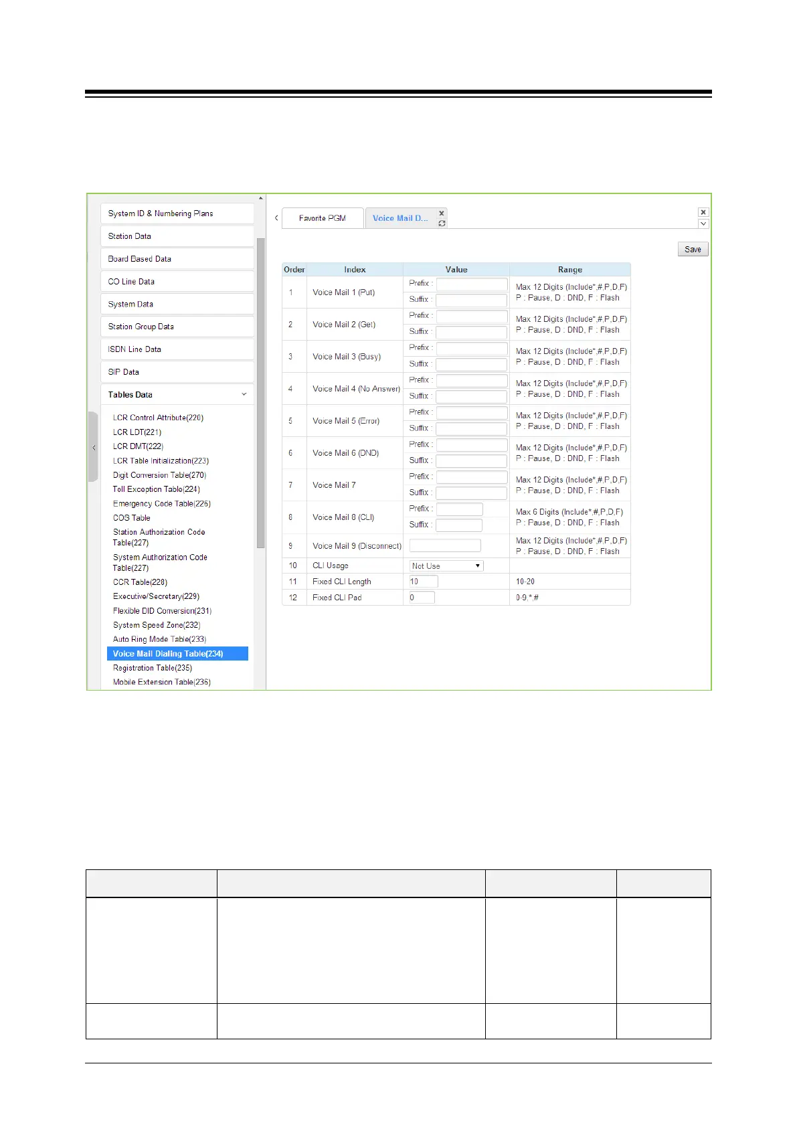Click Voice Mail 5 (Error) Suffix field

[x=471, y=428]
